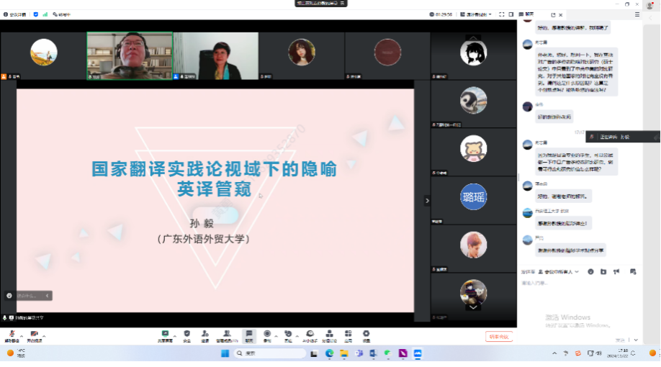Open meeting details at top left
Viewport: 661px width, 367px height.
point(14,14)
